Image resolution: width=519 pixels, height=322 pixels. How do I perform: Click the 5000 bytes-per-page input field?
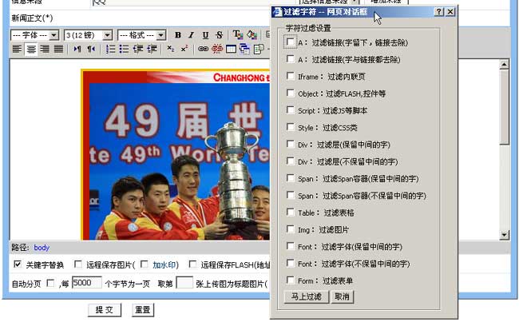[86, 283]
